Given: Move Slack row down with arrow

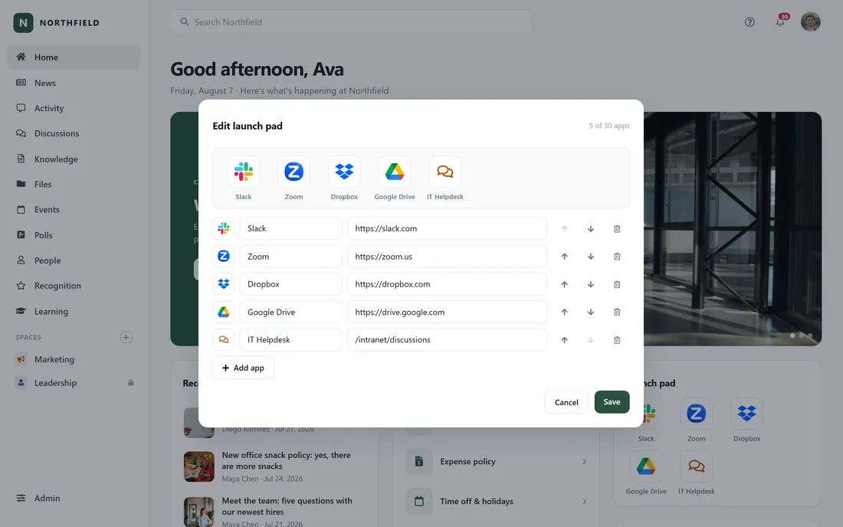Looking at the screenshot, I should (x=590, y=229).
